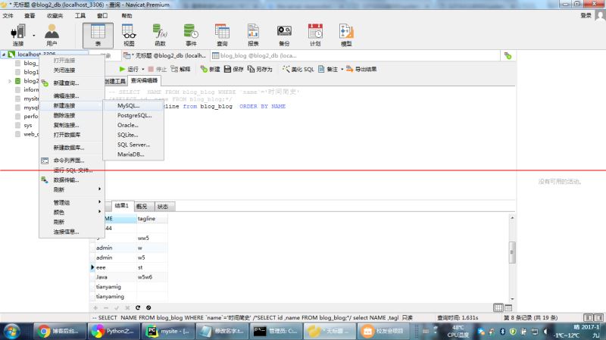This screenshot has height=340, width=606.
Task: Switch to the 概况 result tab
Action: [x=142, y=206]
